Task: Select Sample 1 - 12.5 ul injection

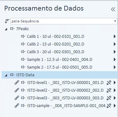Action: [x=59, y=60]
